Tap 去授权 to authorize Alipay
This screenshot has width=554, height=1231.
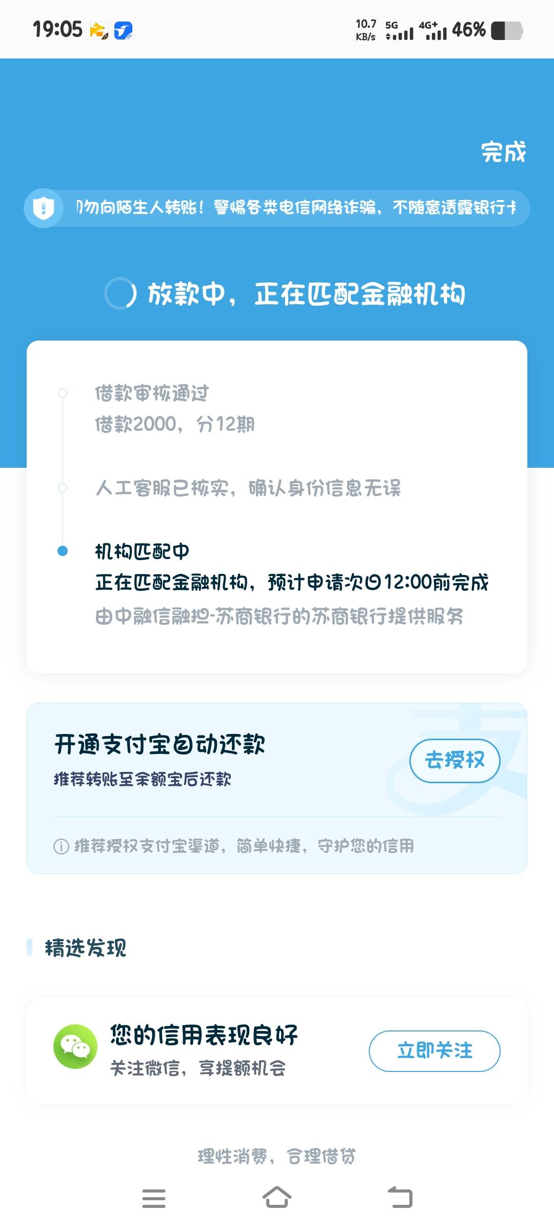coord(454,761)
